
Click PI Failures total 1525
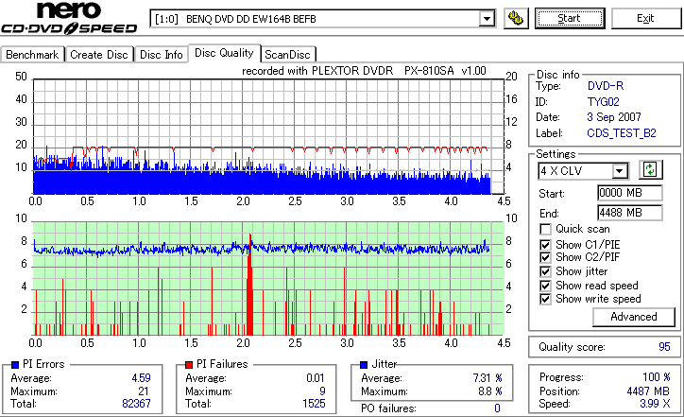(314, 404)
